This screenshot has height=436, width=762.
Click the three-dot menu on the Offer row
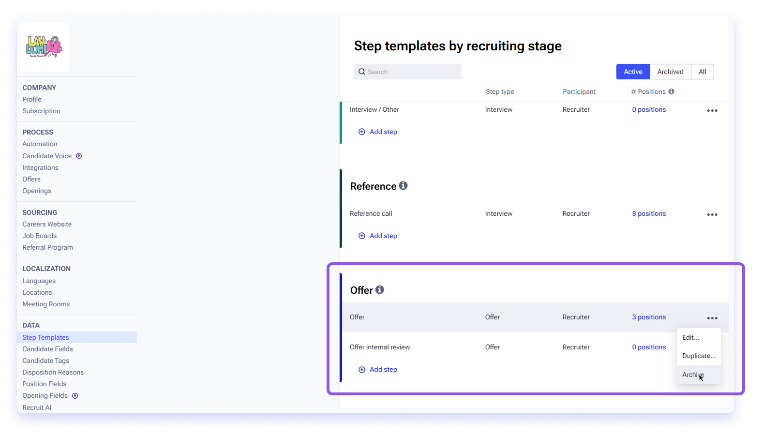pos(712,318)
